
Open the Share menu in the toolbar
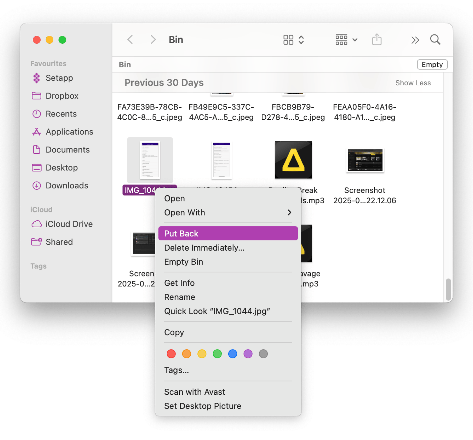tap(377, 39)
